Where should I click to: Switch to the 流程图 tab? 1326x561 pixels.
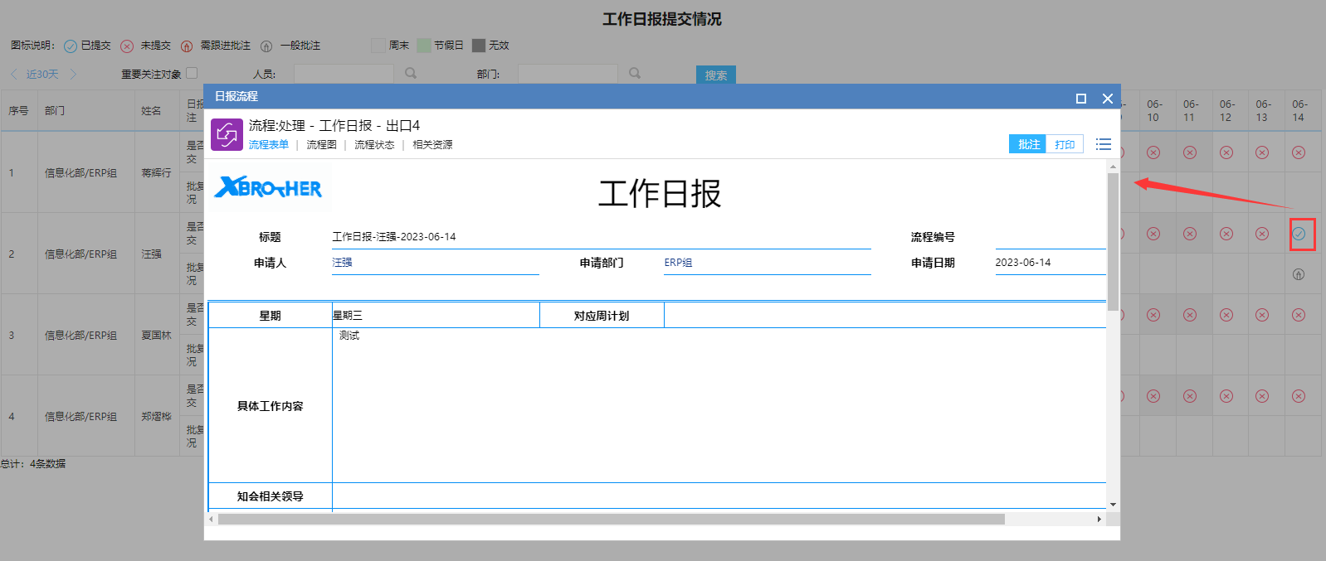pyautogui.click(x=321, y=145)
